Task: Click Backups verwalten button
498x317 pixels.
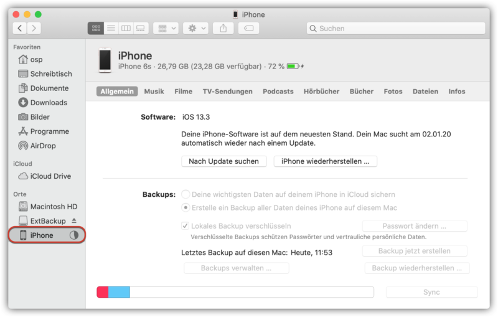Action: 237,268
